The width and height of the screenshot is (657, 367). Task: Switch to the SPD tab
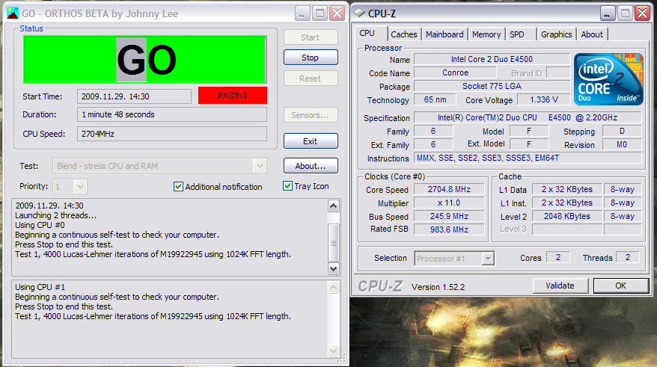[x=521, y=34]
